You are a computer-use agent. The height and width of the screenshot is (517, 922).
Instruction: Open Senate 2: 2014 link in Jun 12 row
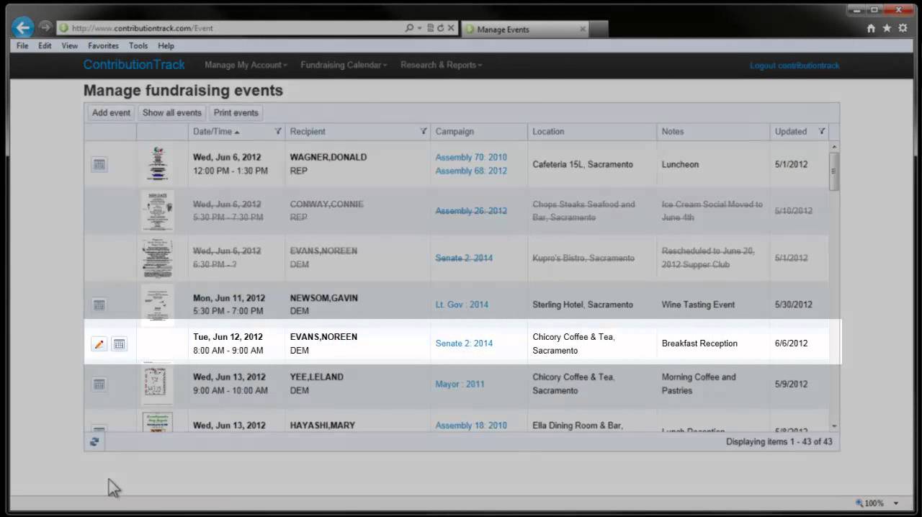(464, 343)
